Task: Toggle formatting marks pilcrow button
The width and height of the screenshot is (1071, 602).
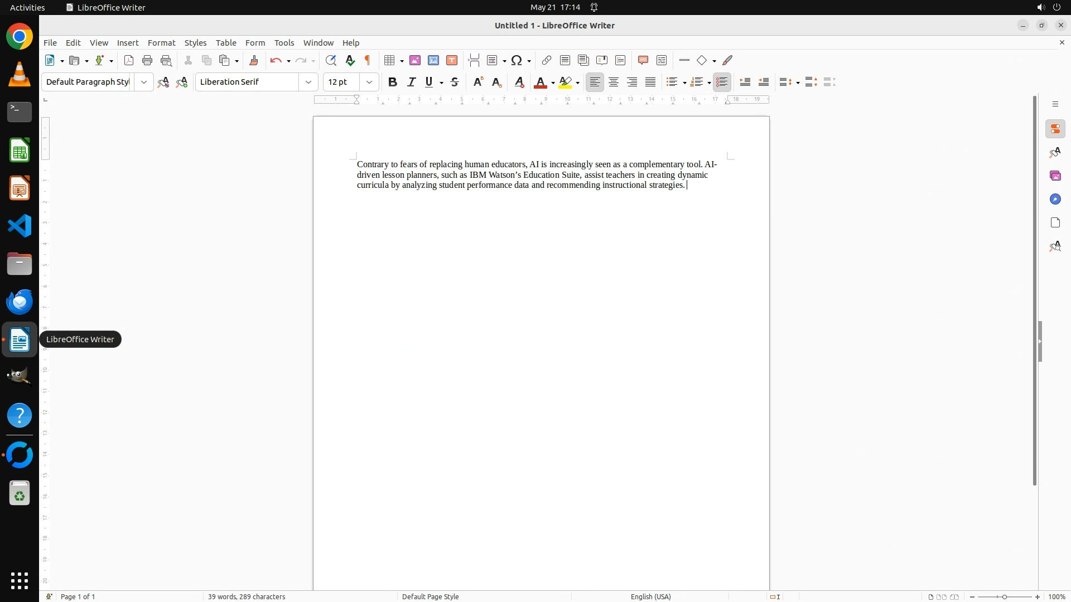Action: coord(368,60)
